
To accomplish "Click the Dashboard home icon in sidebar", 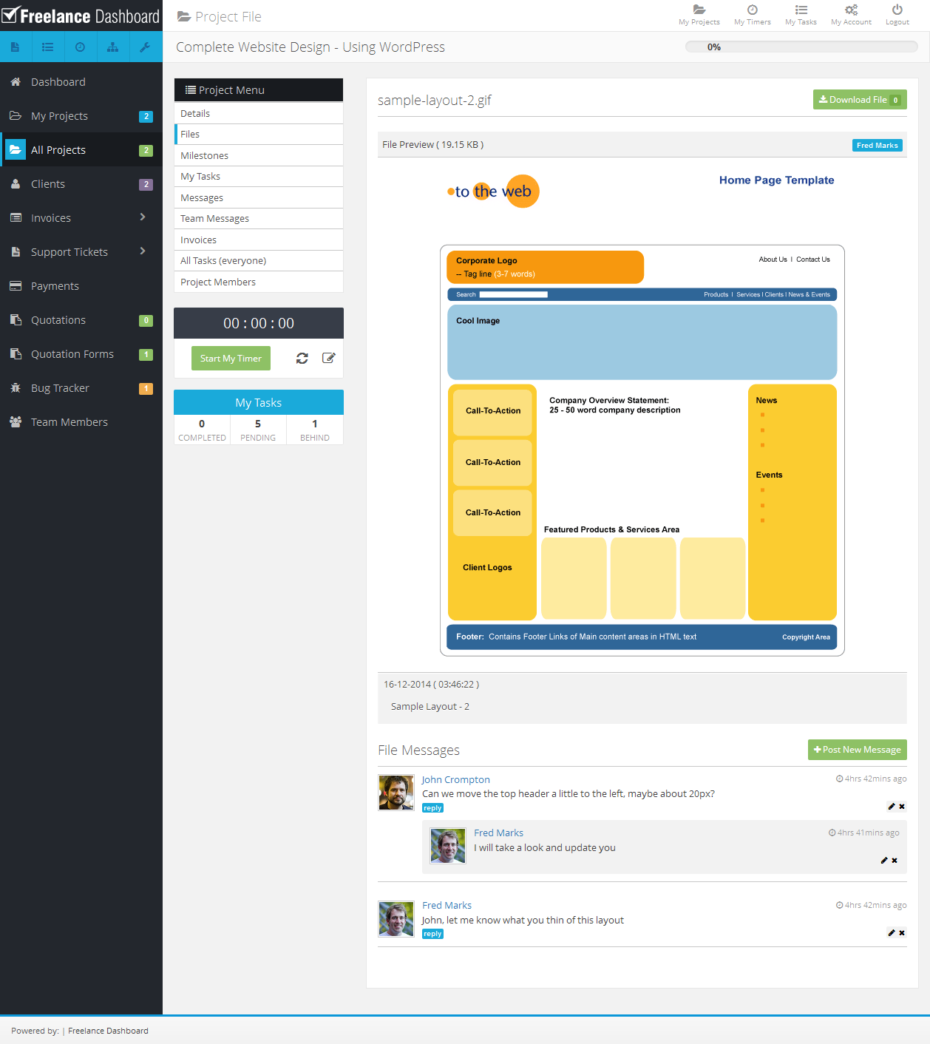I will pos(16,82).
